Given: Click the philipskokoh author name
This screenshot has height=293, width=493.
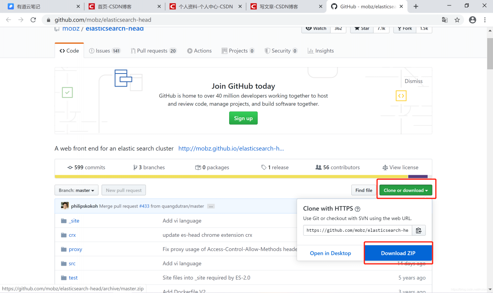Looking at the screenshot, I should click(84, 206).
